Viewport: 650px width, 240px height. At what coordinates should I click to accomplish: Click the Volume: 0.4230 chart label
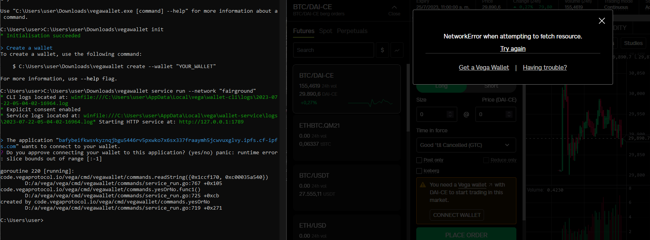pos(545,190)
